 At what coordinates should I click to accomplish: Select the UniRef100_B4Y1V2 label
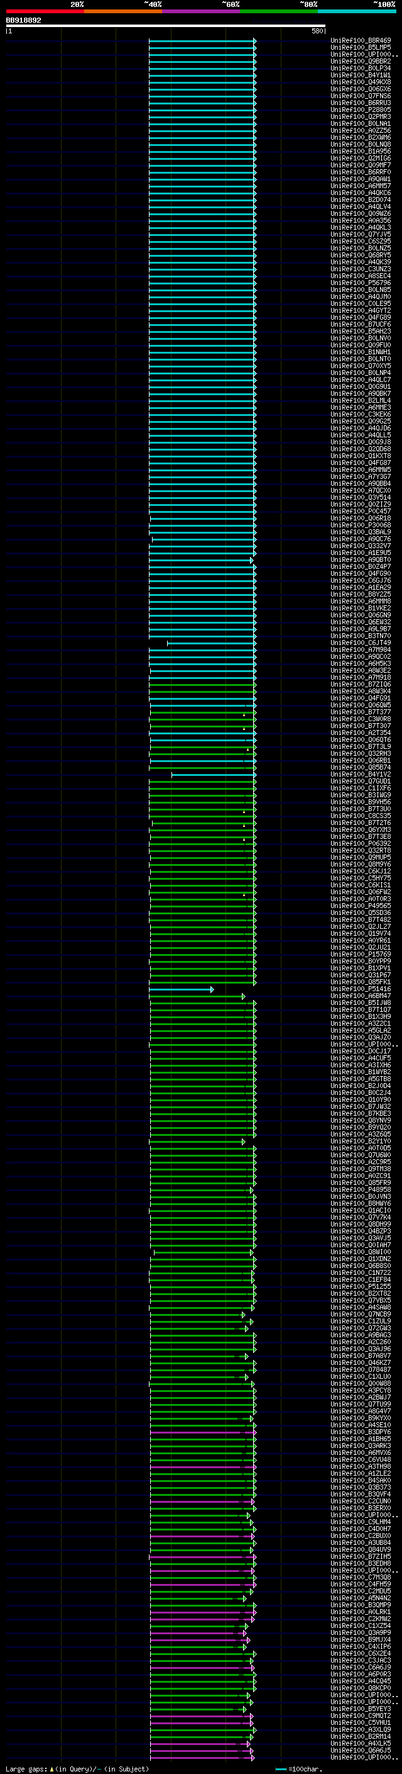pos(361,774)
